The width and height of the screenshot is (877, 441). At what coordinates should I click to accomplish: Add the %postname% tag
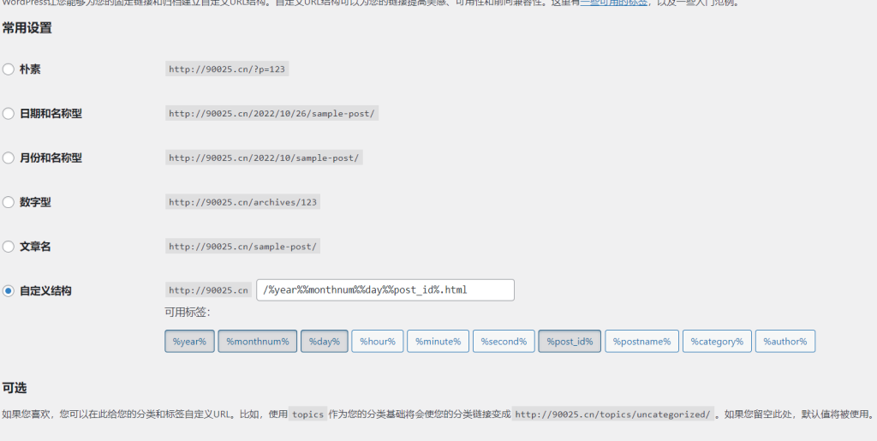point(641,342)
